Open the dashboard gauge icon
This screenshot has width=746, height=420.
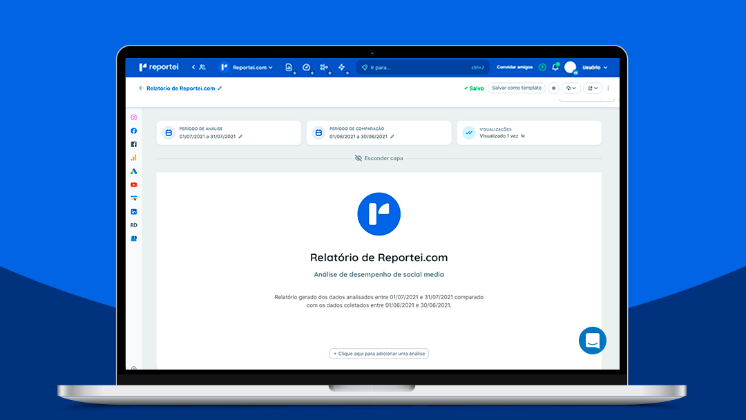[307, 68]
